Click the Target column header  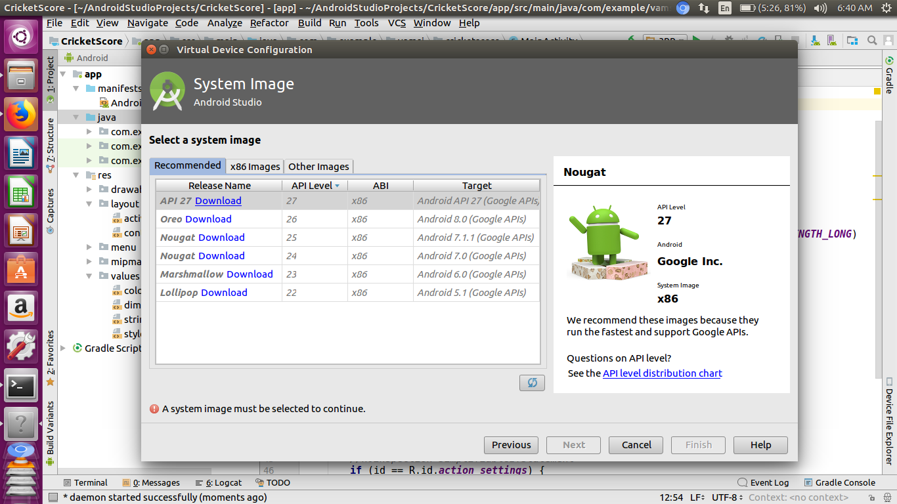(x=477, y=186)
